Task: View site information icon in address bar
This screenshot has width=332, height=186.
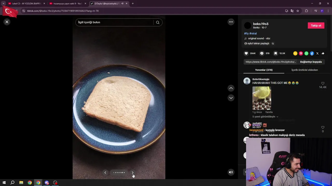Action: pos(24,11)
